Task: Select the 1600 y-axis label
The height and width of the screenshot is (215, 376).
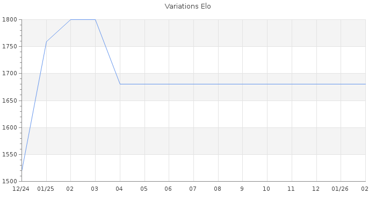Action: 10,127
